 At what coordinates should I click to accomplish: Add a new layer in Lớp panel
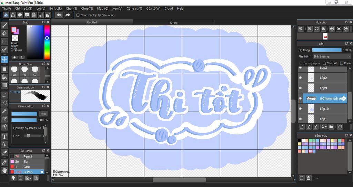[x=301, y=127]
